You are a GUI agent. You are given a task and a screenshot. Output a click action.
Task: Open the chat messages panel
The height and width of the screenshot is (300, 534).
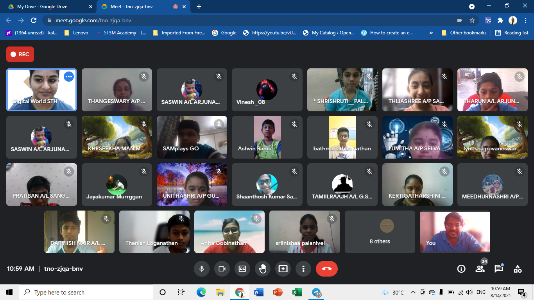pyautogui.click(x=499, y=269)
